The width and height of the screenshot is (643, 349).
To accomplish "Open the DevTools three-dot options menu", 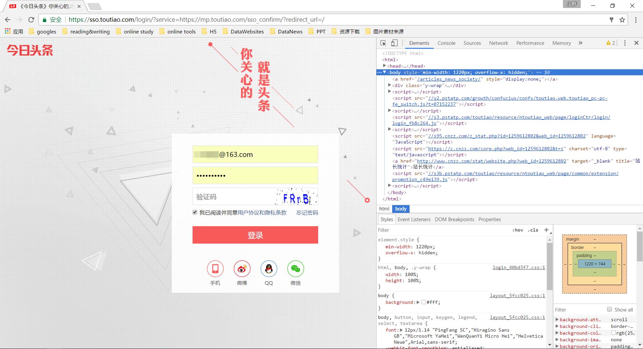I will pos(624,43).
